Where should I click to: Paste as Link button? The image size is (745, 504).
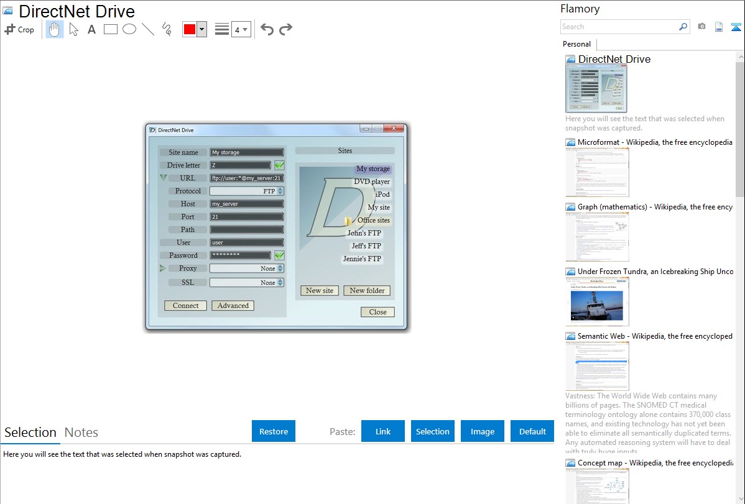[x=383, y=431]
